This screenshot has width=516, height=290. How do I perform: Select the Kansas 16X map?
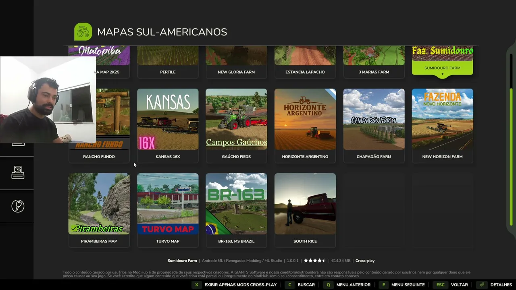[x=168, y=126]
